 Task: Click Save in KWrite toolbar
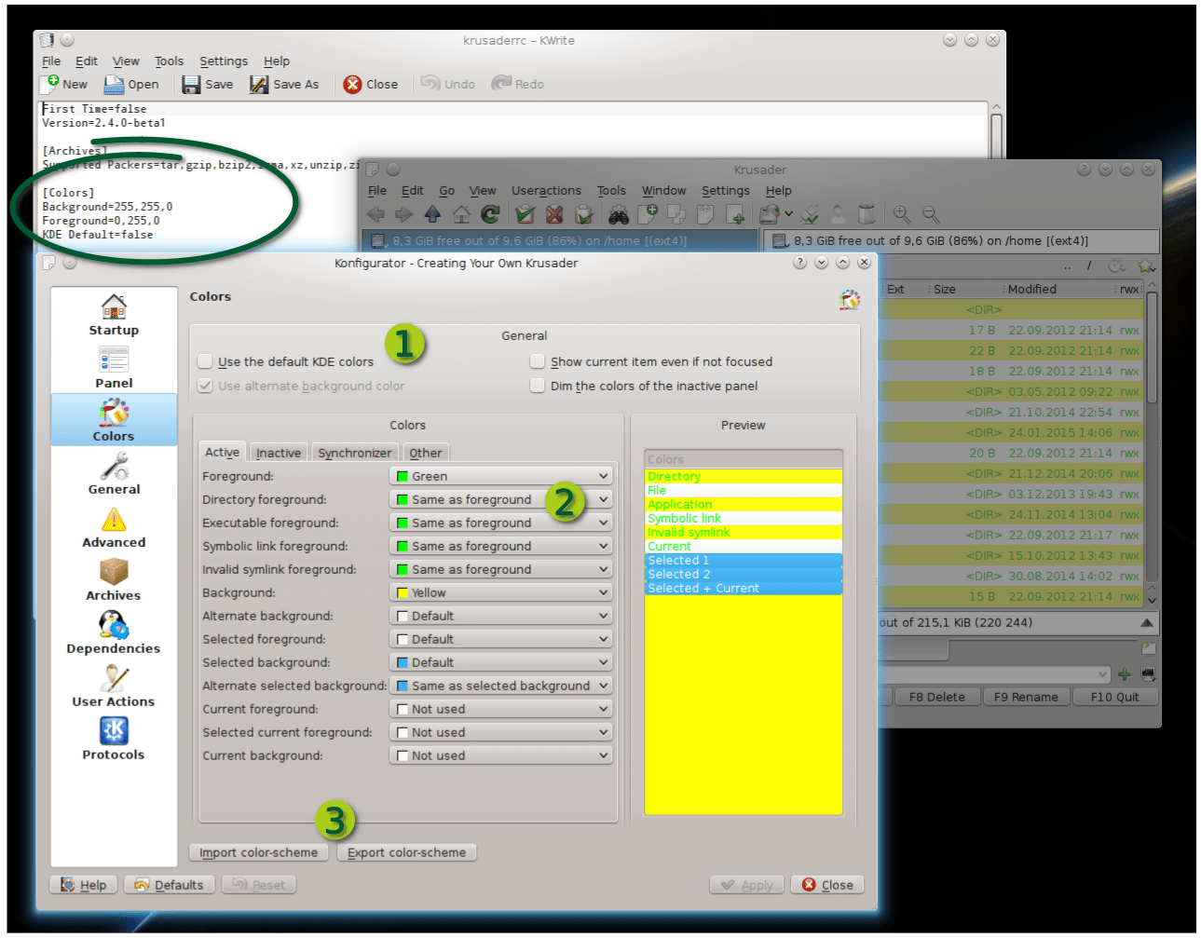point(208,84)
